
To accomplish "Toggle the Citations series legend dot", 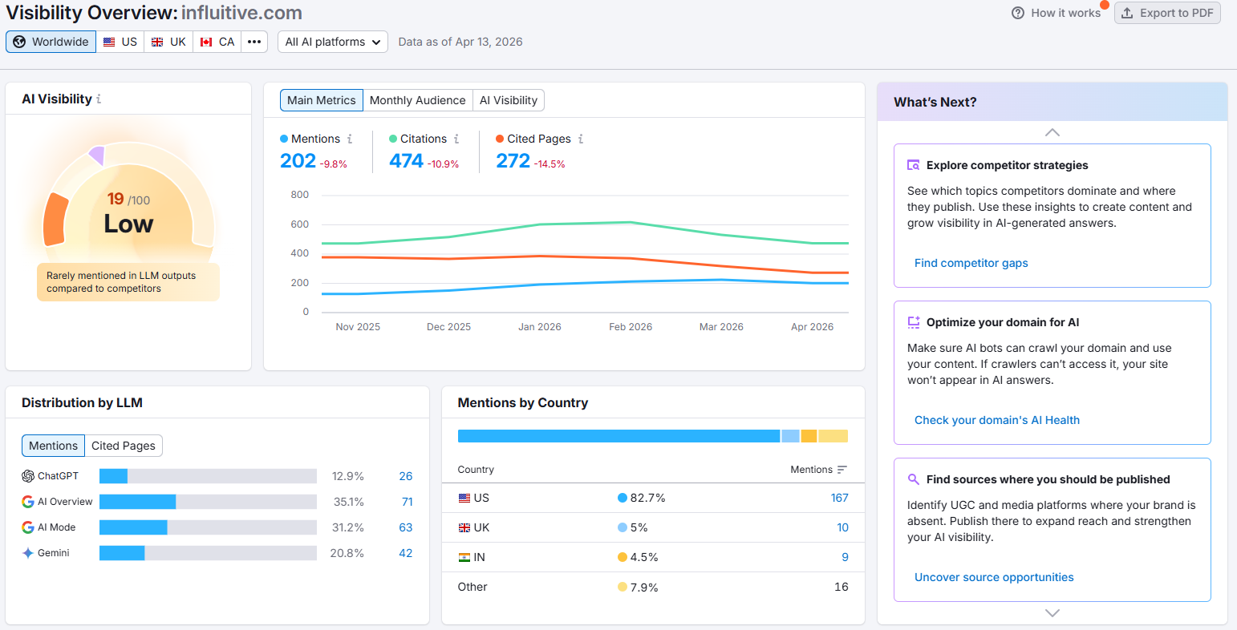I will [x=393, y=139].
